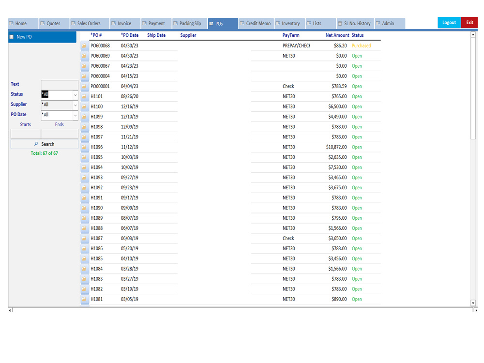Switch to the Invoice tab

click(x=125, y=23)
